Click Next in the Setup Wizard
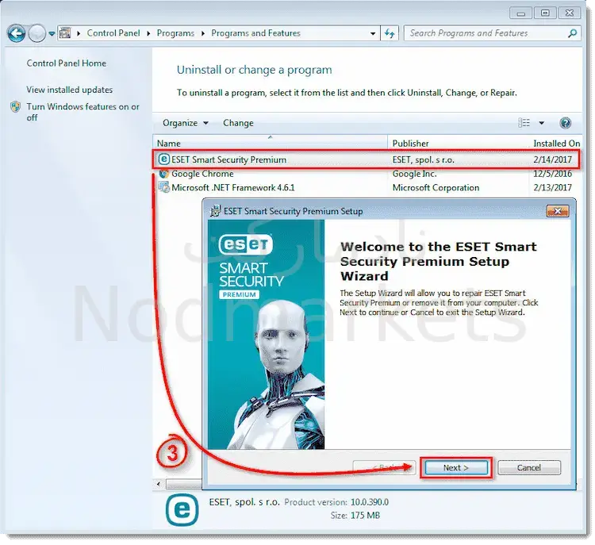 click(456, 467)
